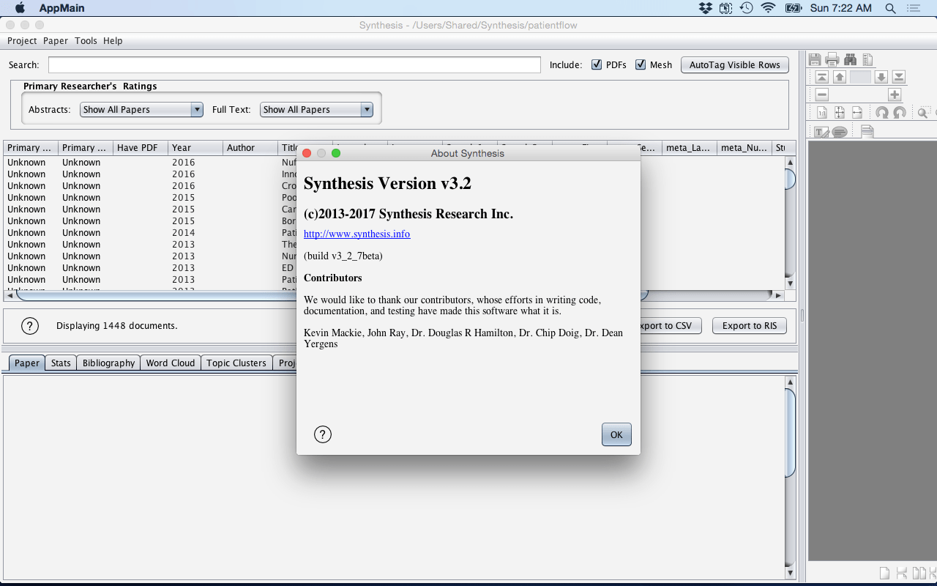The width and height of the screenshot is (937, 586).
Task: Sort table by Author column header
Action: tap(250, 147)
